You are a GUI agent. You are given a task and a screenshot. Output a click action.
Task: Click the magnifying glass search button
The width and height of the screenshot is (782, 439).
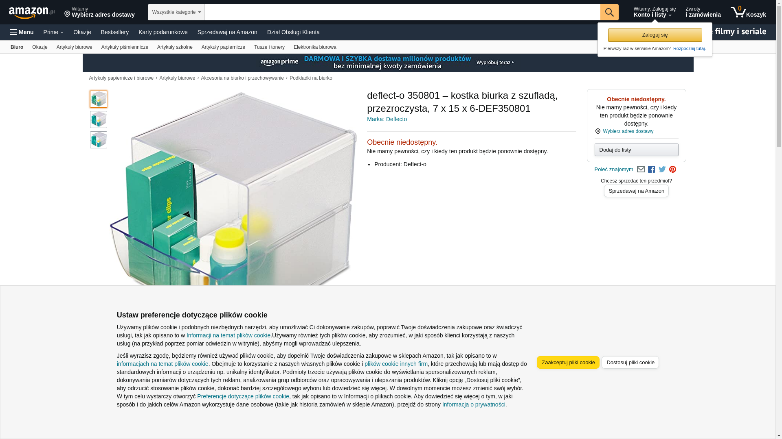[609, 12]
